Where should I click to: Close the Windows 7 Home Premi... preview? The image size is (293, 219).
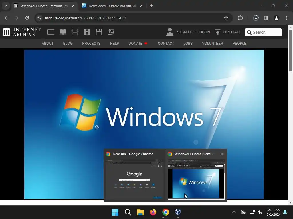click(222, 154)
